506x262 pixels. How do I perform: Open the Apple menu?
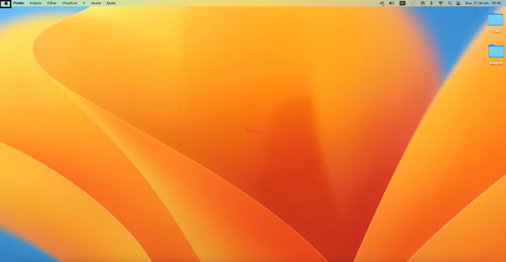[x=6, y=3]
